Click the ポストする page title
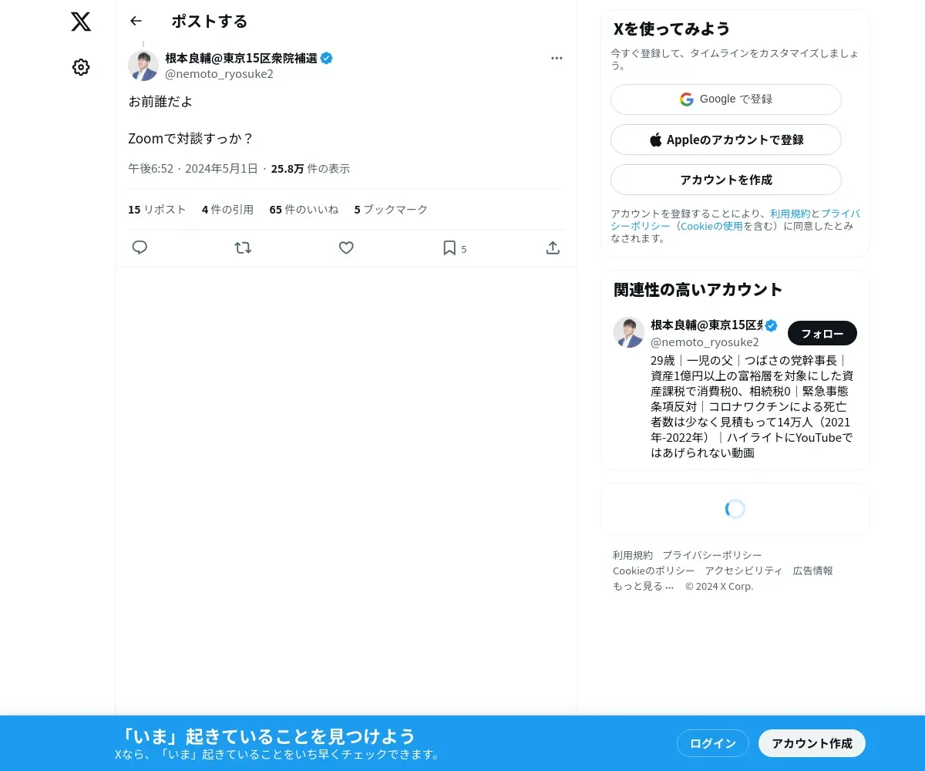The width and height of the screenshot is (925, 771). point(210,22)
